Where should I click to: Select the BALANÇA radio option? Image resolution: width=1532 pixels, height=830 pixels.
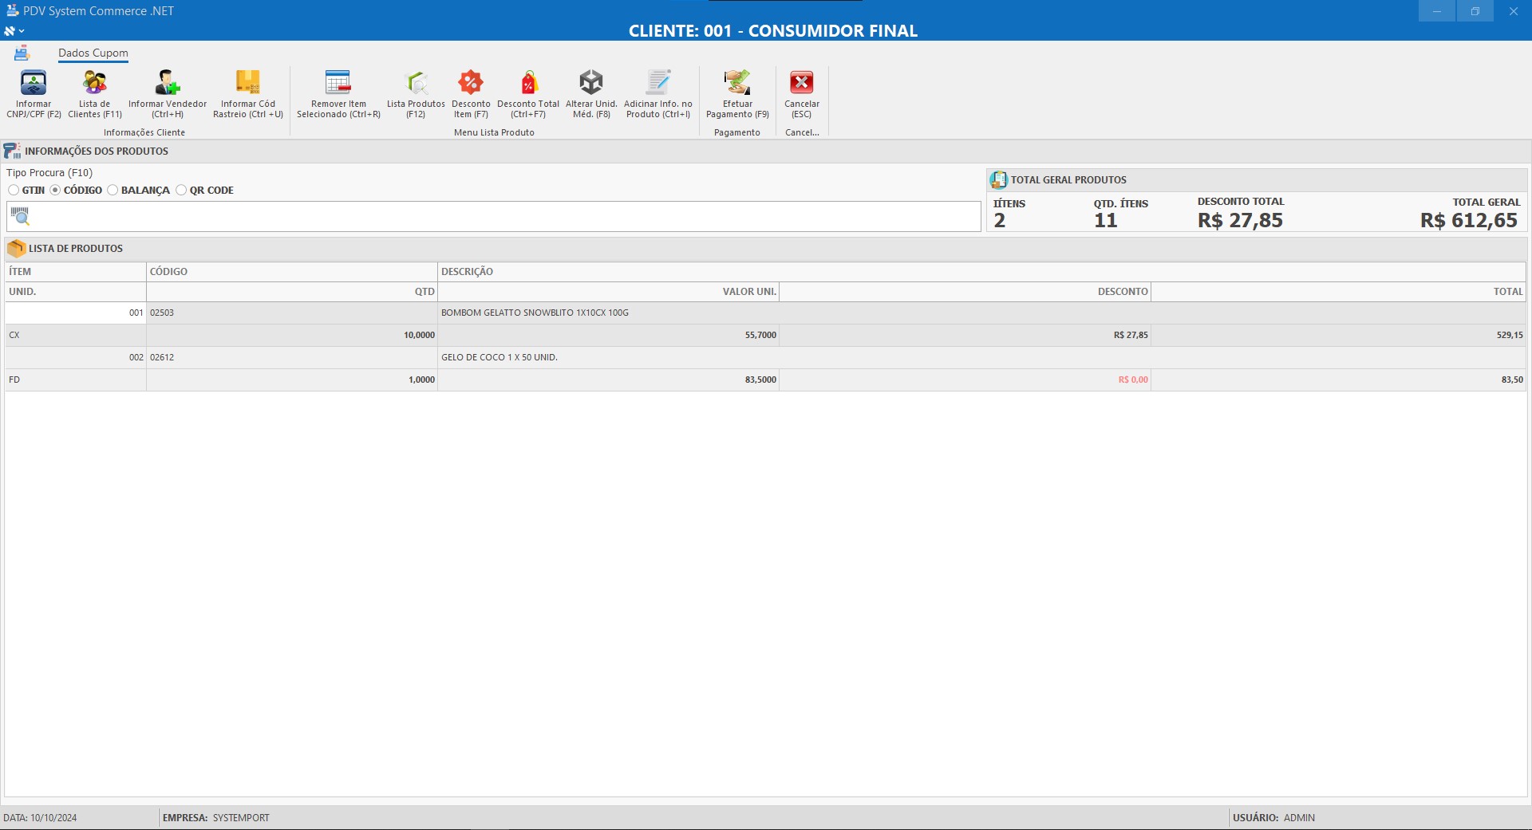click(113, 191)
